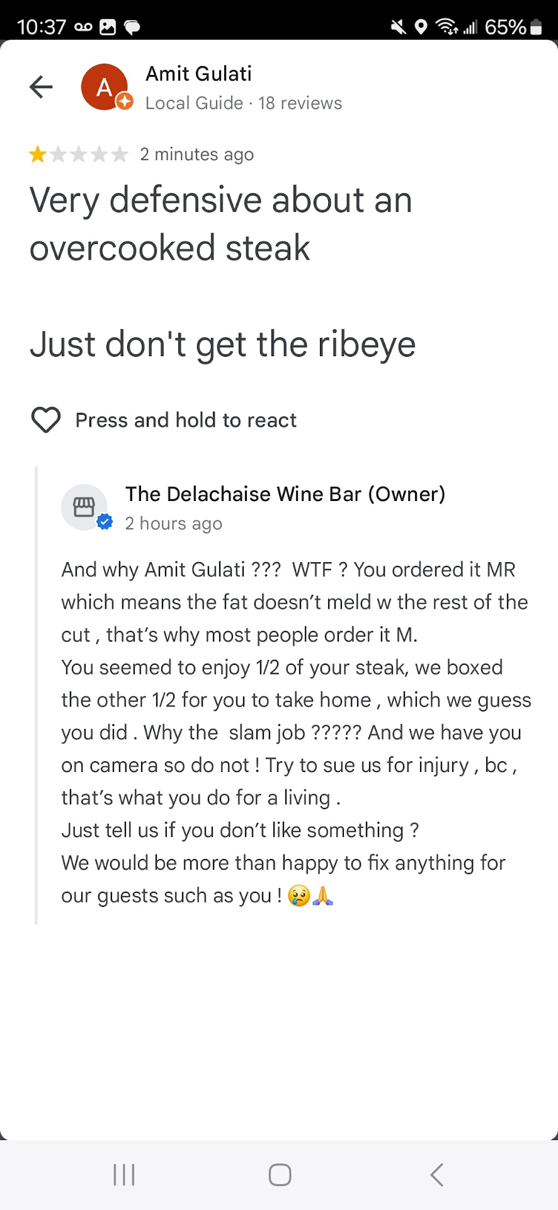Tap the review headline about overcooked steak
558x1210 pixels.
220,224
